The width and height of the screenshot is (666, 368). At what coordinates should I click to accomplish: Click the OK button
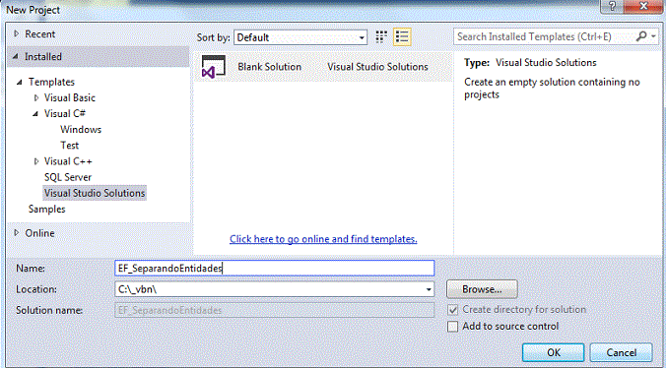click(554, 352)
